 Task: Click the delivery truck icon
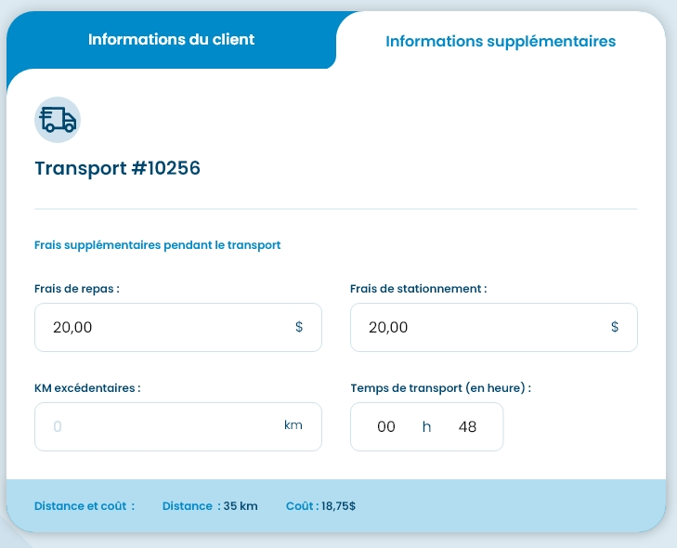click(58, 120)
